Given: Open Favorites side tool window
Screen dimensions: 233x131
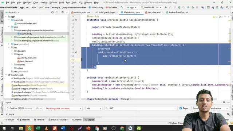Looking at the screenshot, I should point(2,90).
